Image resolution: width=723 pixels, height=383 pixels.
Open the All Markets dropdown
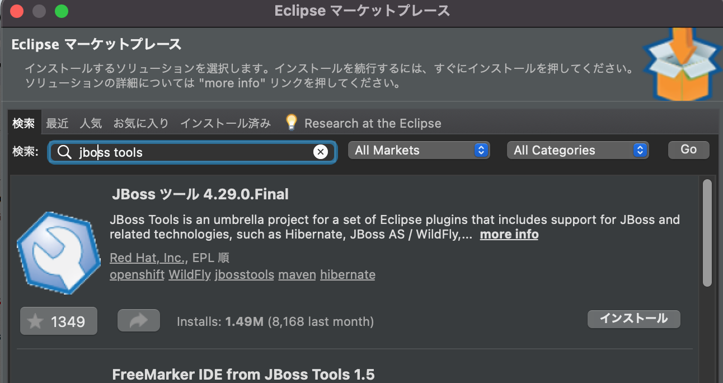click(x=419, y=150)
